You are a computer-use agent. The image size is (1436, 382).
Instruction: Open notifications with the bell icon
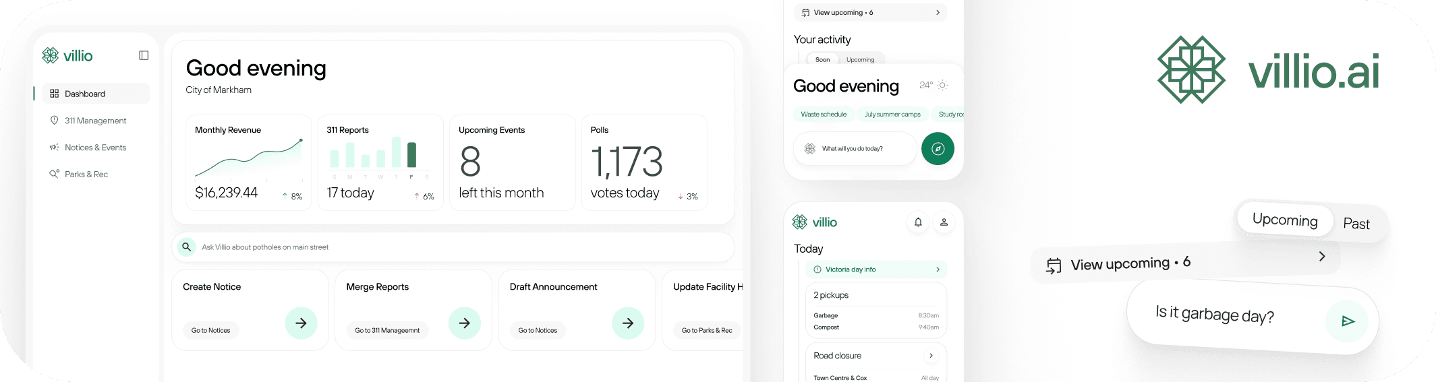pyautogui.click(x=918, y=222)
